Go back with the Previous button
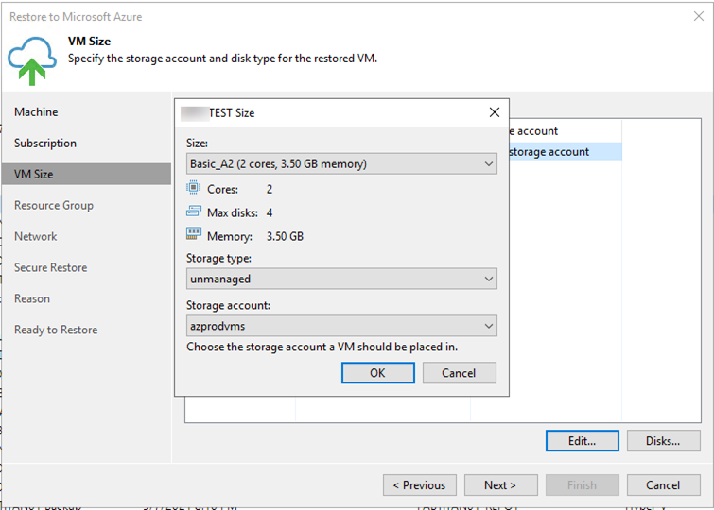This screenshot has width=714, height=510. point(419,485)
